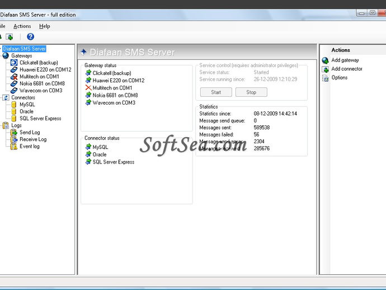Click Oracle database icon in tree

[14, 111]
